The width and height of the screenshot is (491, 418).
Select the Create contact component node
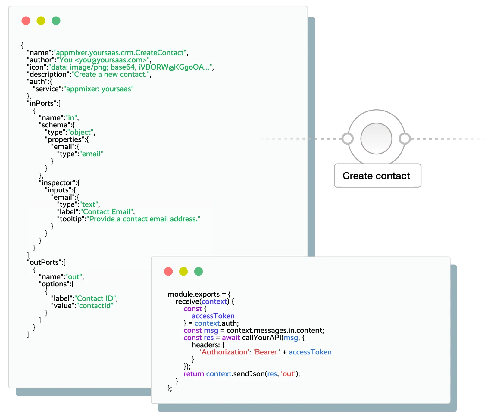pyautogui.click(x=376, y=138)
